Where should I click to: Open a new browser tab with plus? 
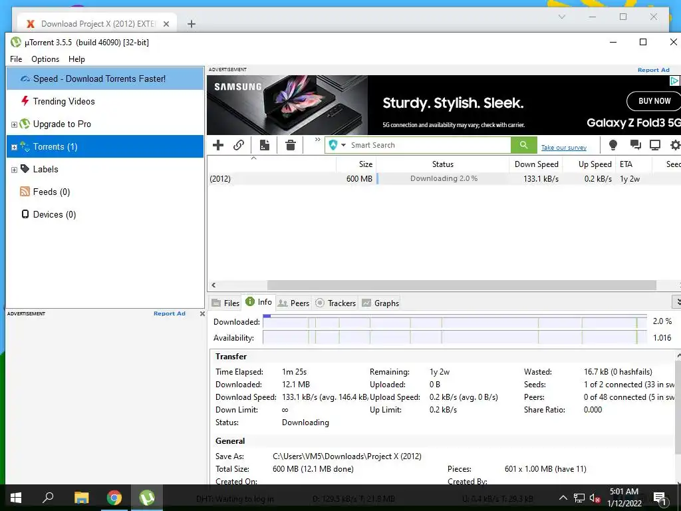(x=191, y=24)
